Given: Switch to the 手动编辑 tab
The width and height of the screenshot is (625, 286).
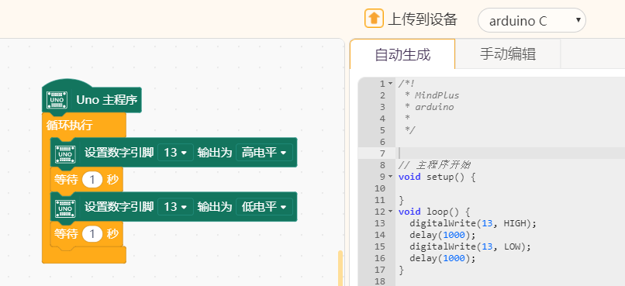Looking at the screenshot, I should [x=508, y=54].
